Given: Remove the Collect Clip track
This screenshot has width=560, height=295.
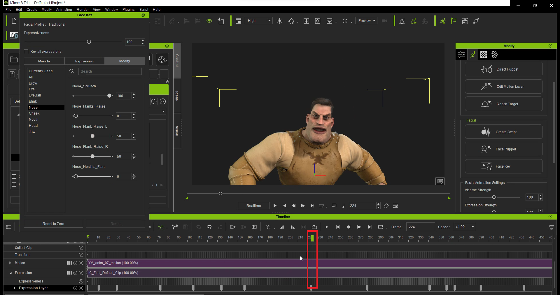Looking at the screenshot, I should tap(81, 248).
